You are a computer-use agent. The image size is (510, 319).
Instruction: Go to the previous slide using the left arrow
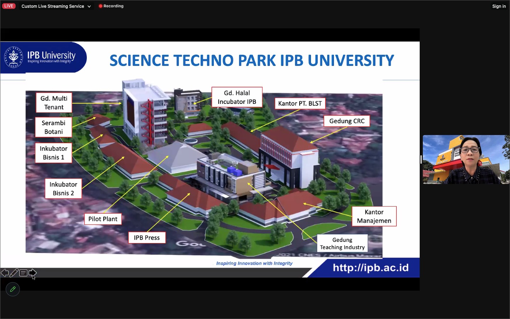(5, 273)
